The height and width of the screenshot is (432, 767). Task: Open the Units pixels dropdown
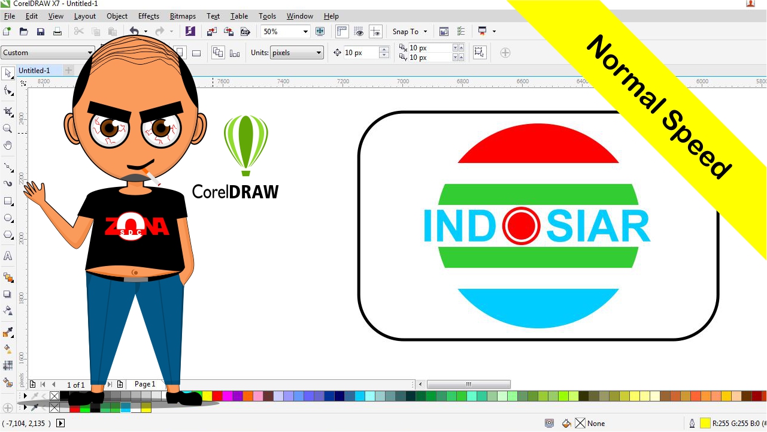[297, 53]
